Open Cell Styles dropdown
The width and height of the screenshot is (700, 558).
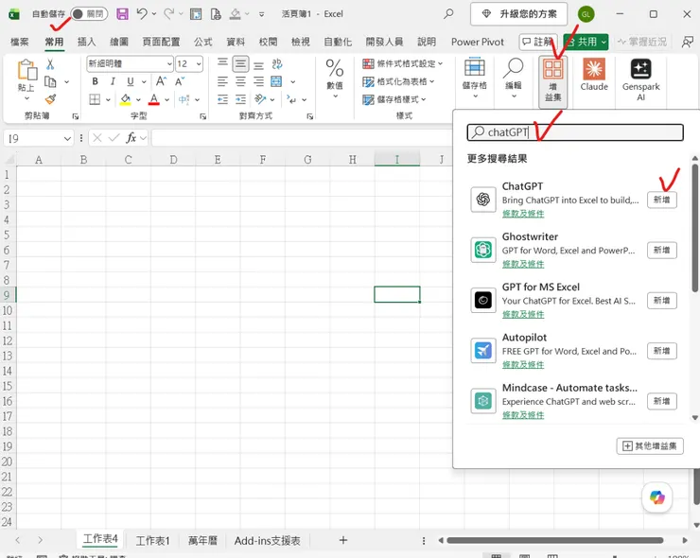pyautogui.click(x=394, y=99)
